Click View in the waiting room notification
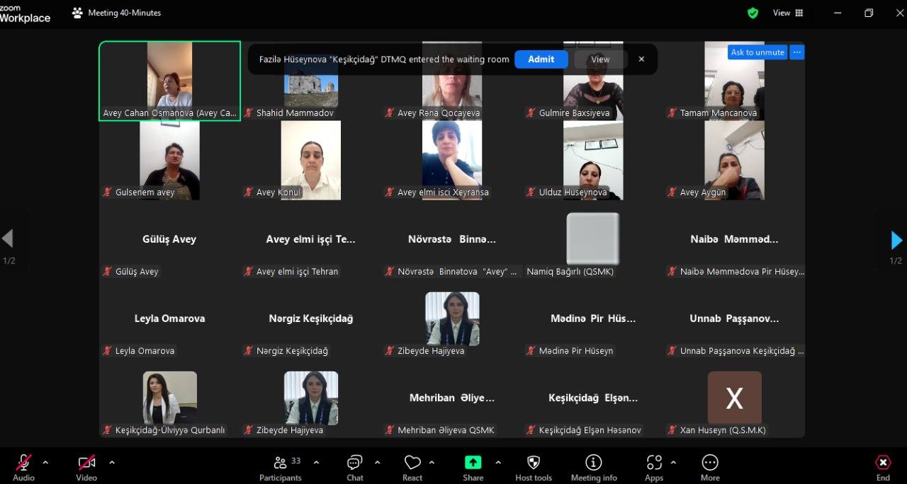Image resolution: width=907 pixels, height=484 pixels. [x=600, y=59]
